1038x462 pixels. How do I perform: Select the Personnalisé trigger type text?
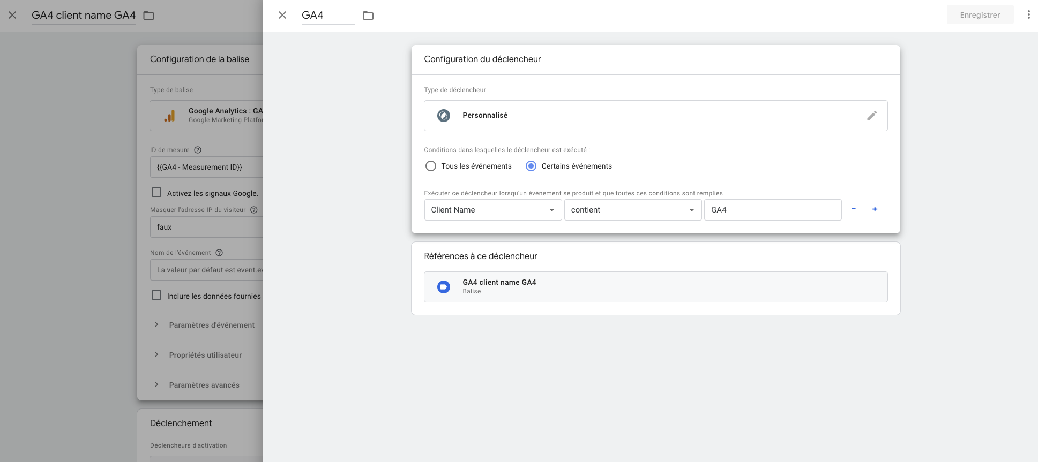[485, 115]
